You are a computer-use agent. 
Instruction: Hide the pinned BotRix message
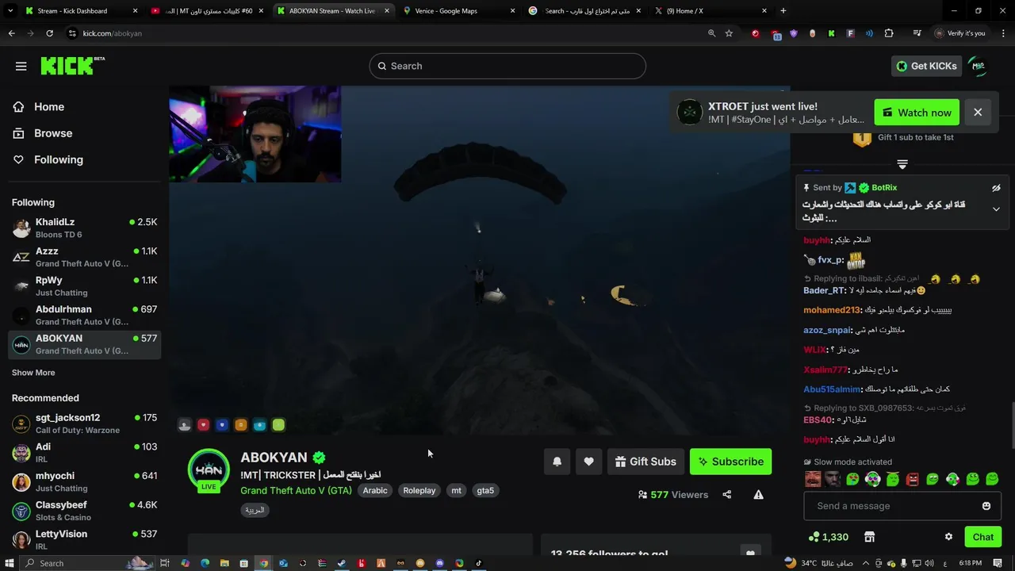click(x=997, y=188)
